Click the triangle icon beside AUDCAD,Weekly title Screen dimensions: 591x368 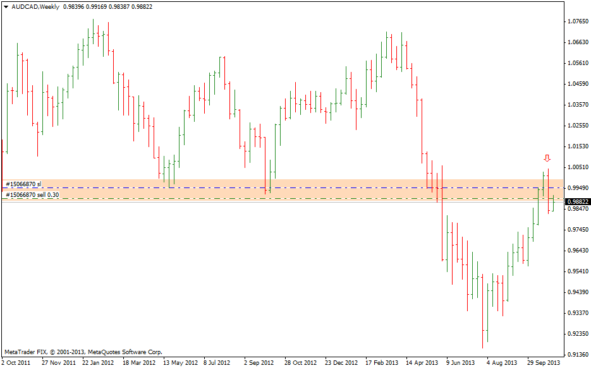click(x=6, y=6)
